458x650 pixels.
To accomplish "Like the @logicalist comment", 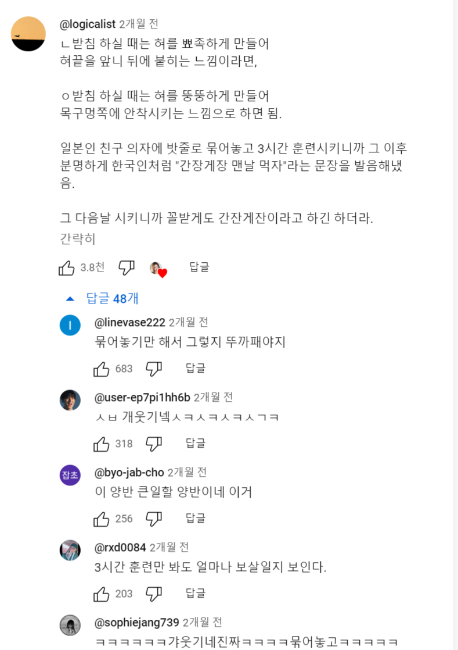I will click(x=67, y=267).
